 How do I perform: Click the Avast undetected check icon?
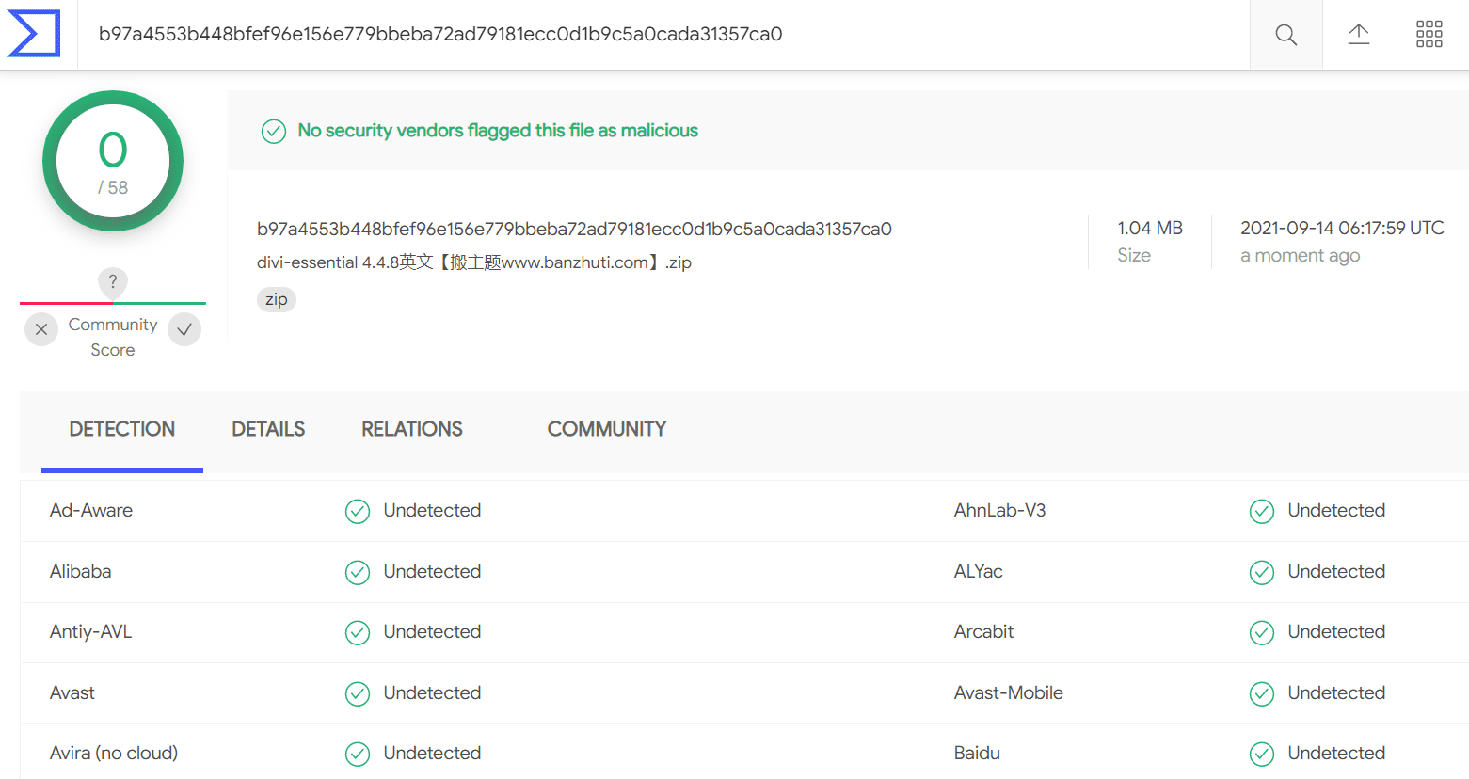[x=358, y=693]
